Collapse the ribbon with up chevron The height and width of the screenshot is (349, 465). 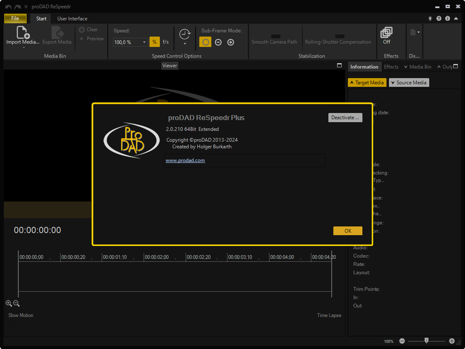[456, 18]
